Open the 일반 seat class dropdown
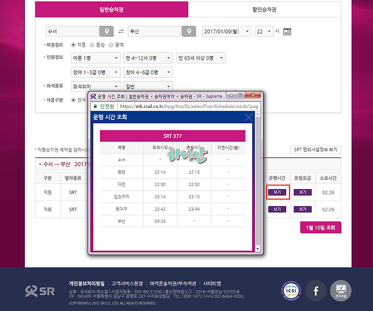 click(148, 86)
